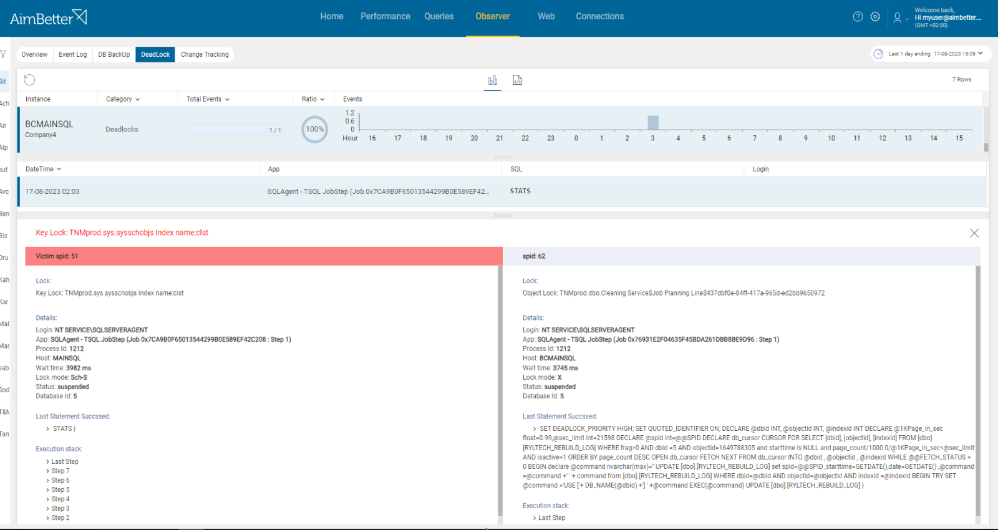998x530 pixels.
Task: Open the help question mark icon
Action: click(x=858, y=17)
